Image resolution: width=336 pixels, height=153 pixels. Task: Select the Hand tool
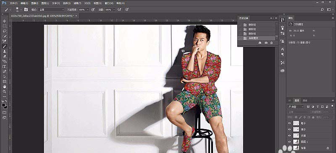click(5, 86)
